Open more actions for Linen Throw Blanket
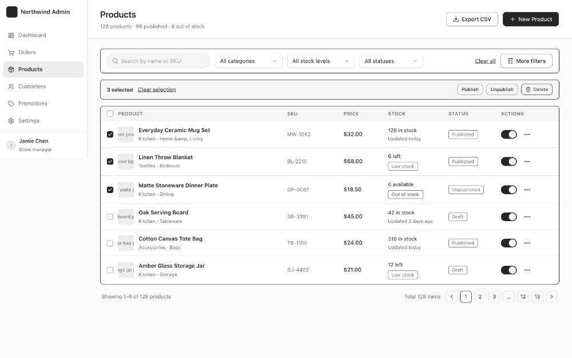 click(527, 162)
